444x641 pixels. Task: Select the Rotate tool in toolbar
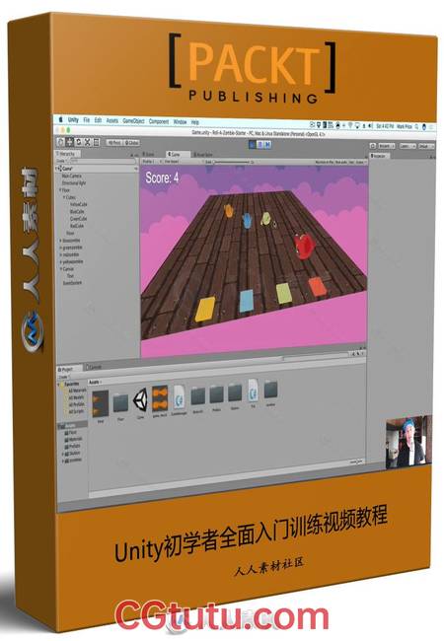point(79,142)
